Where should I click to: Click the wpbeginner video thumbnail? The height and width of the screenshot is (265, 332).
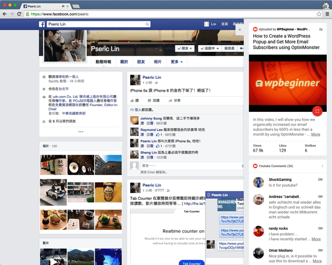(288, 83)
